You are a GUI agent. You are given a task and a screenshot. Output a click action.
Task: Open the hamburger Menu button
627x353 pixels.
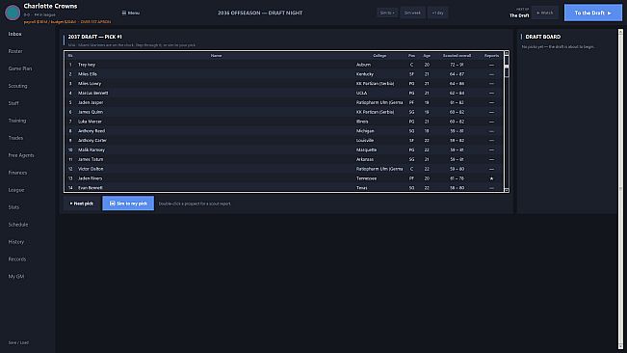[131, 13]
